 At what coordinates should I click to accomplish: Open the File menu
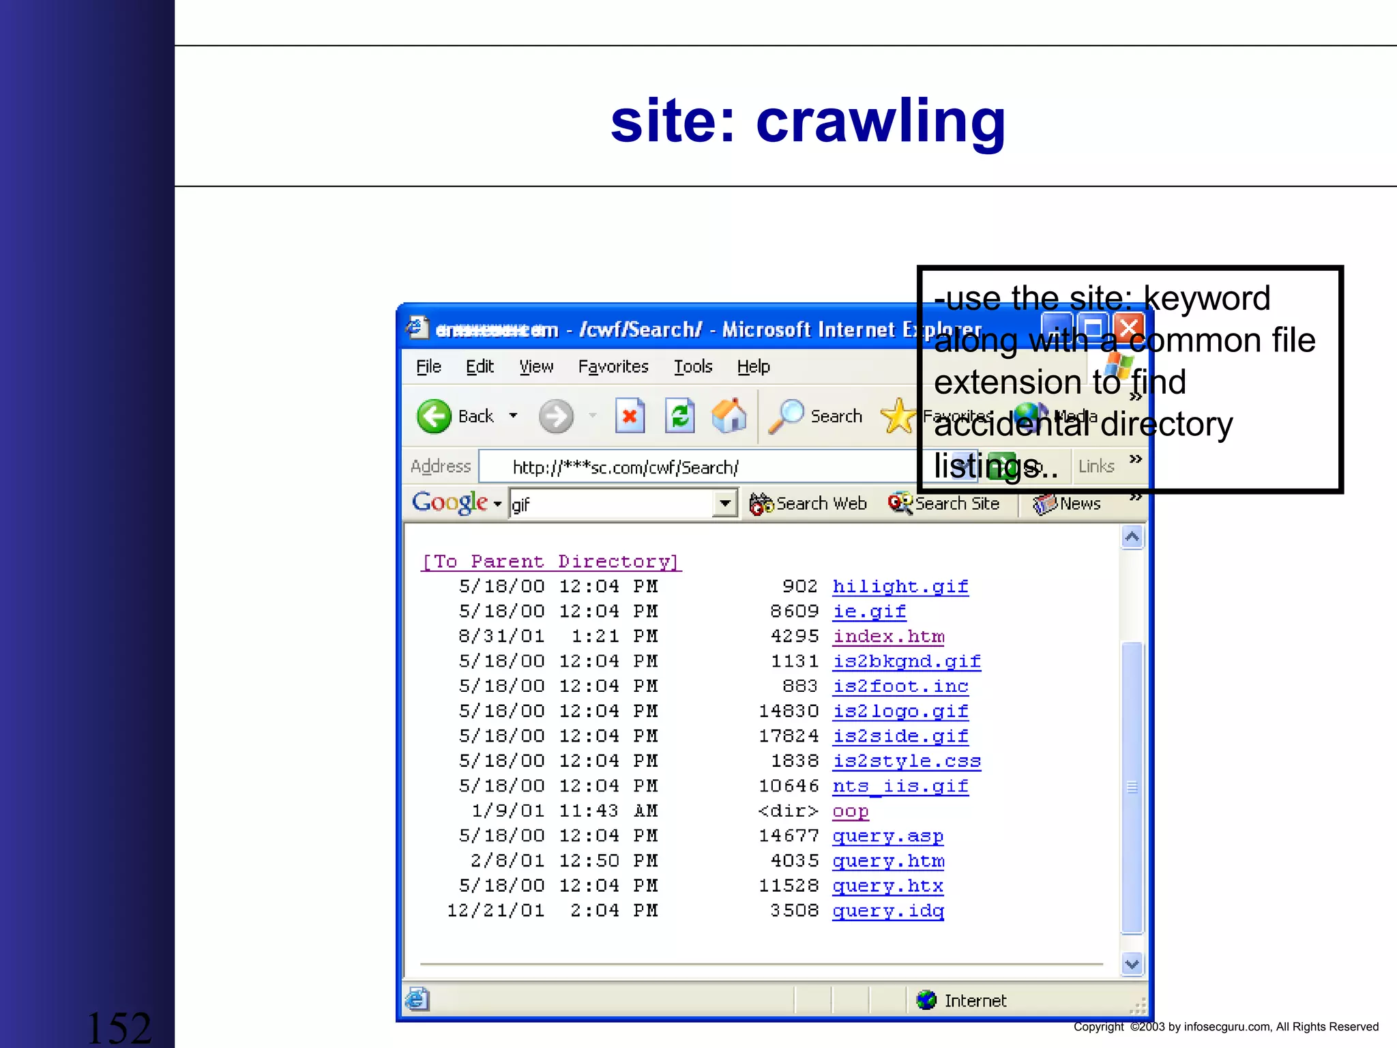(x=428, y=366)
